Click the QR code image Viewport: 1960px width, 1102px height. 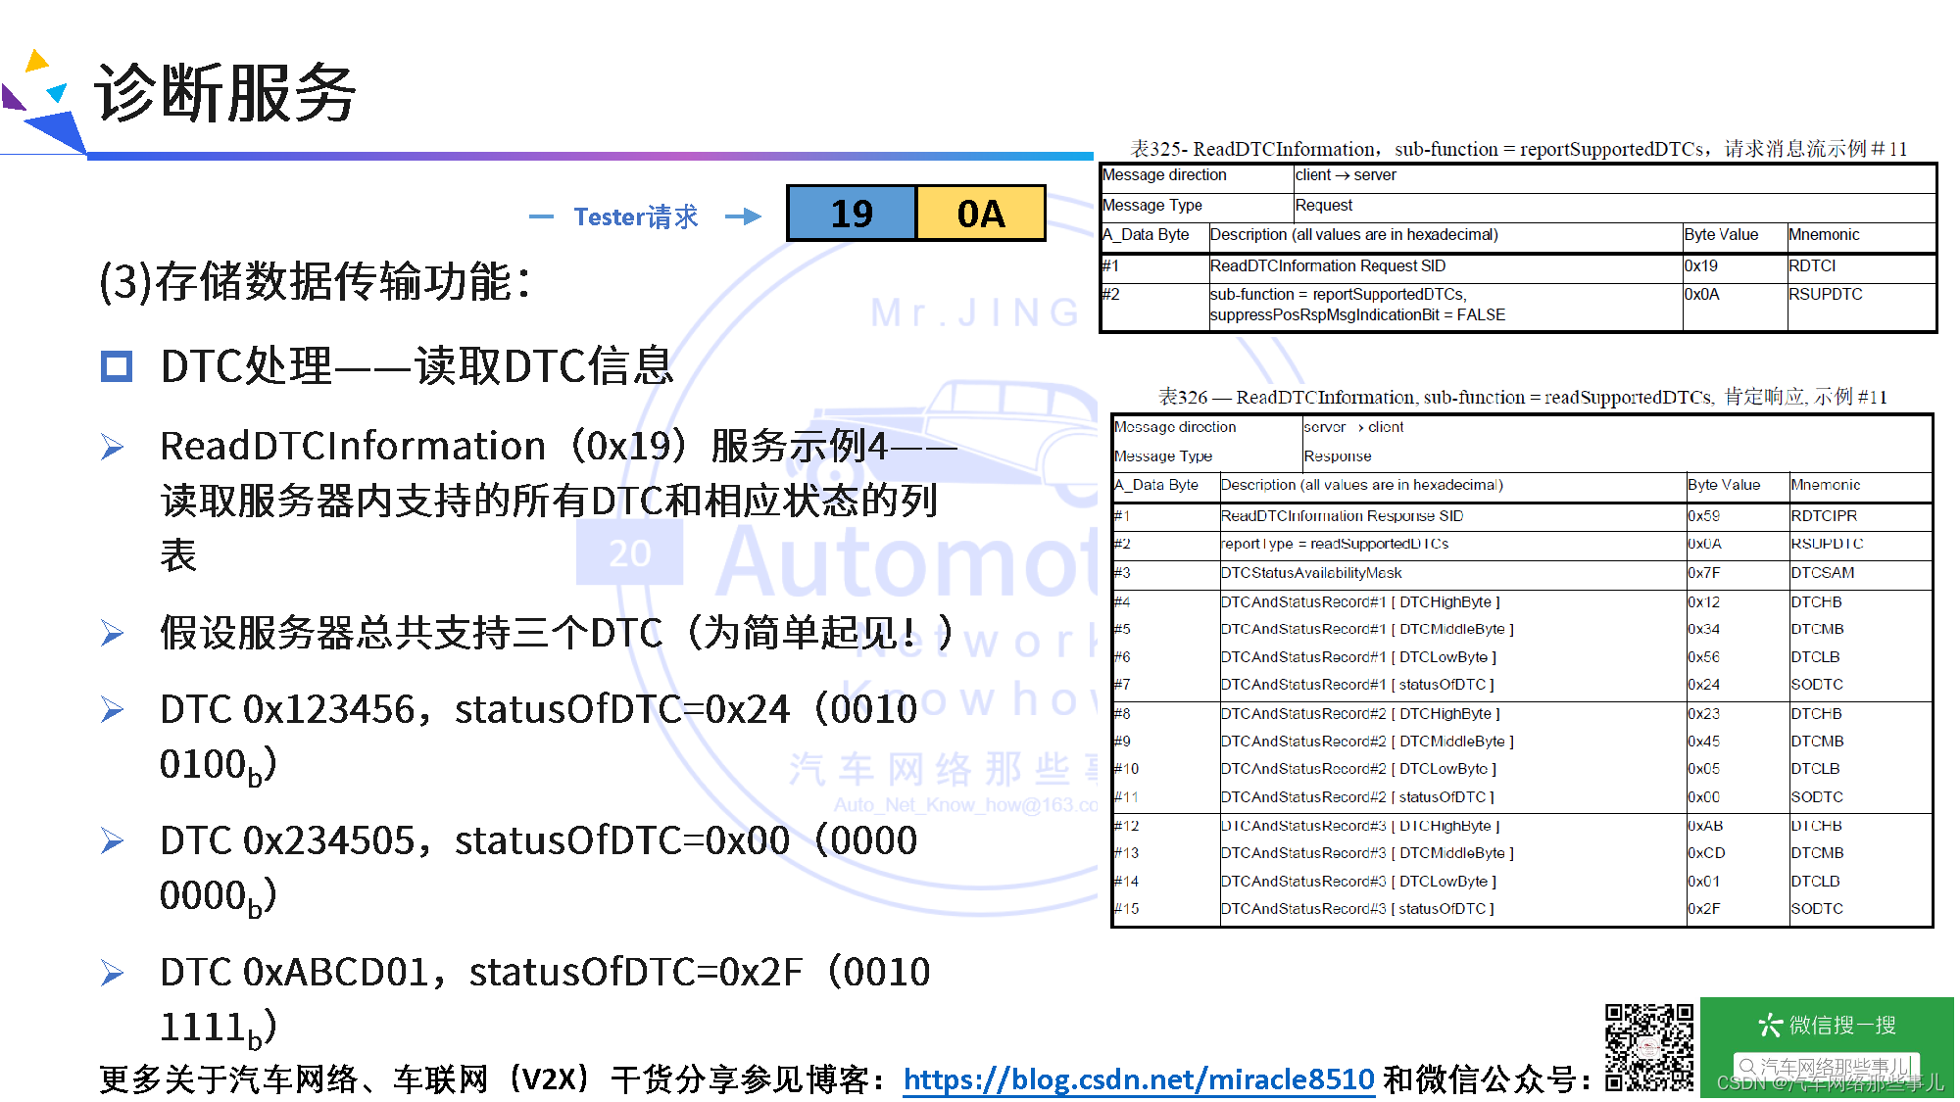pyautogui.click(x=1648, y=1047)
